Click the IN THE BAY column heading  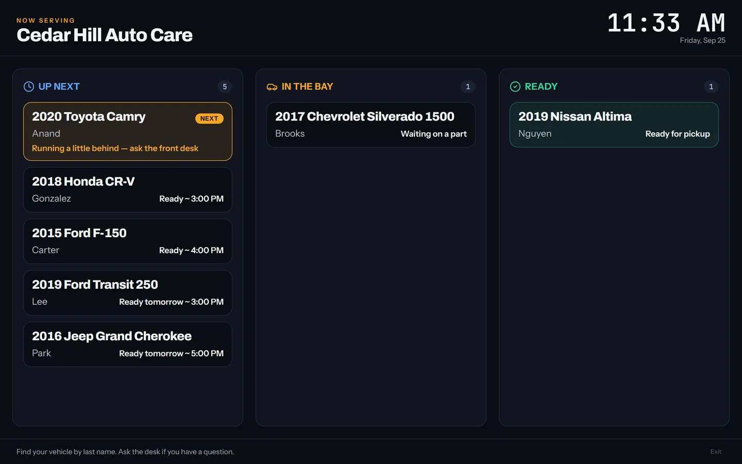(308, 87)
